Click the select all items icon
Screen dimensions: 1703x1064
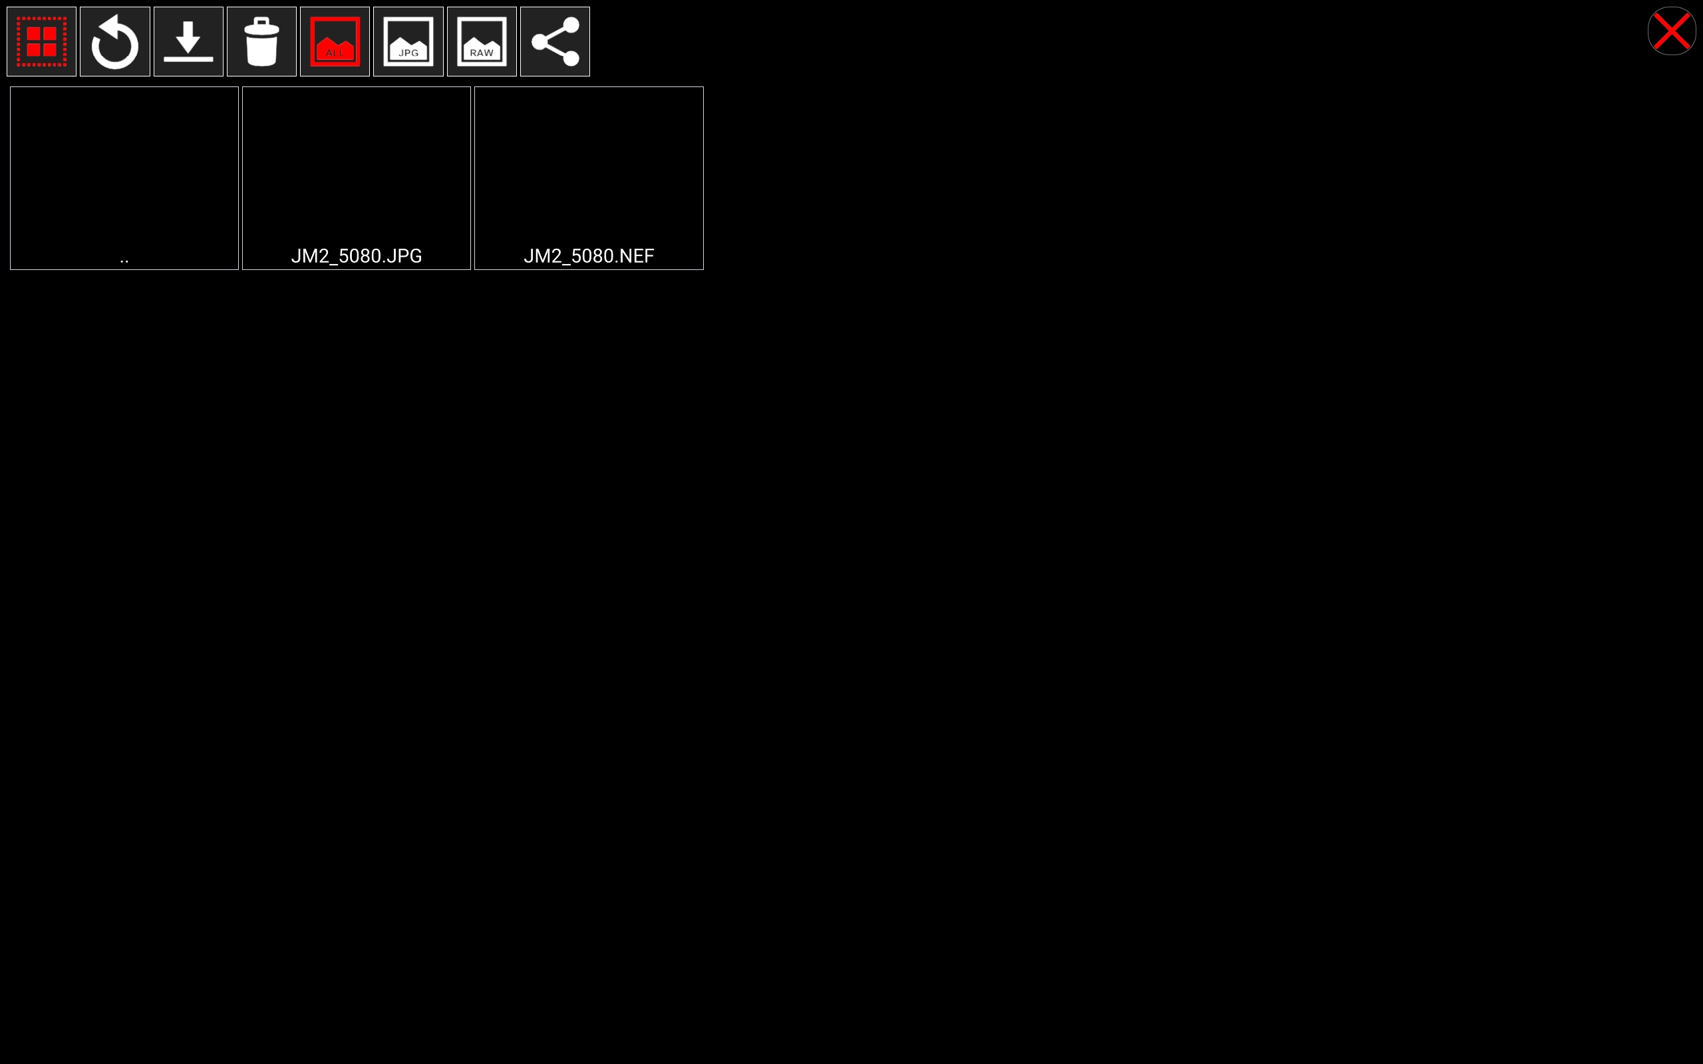click(41, 41)
